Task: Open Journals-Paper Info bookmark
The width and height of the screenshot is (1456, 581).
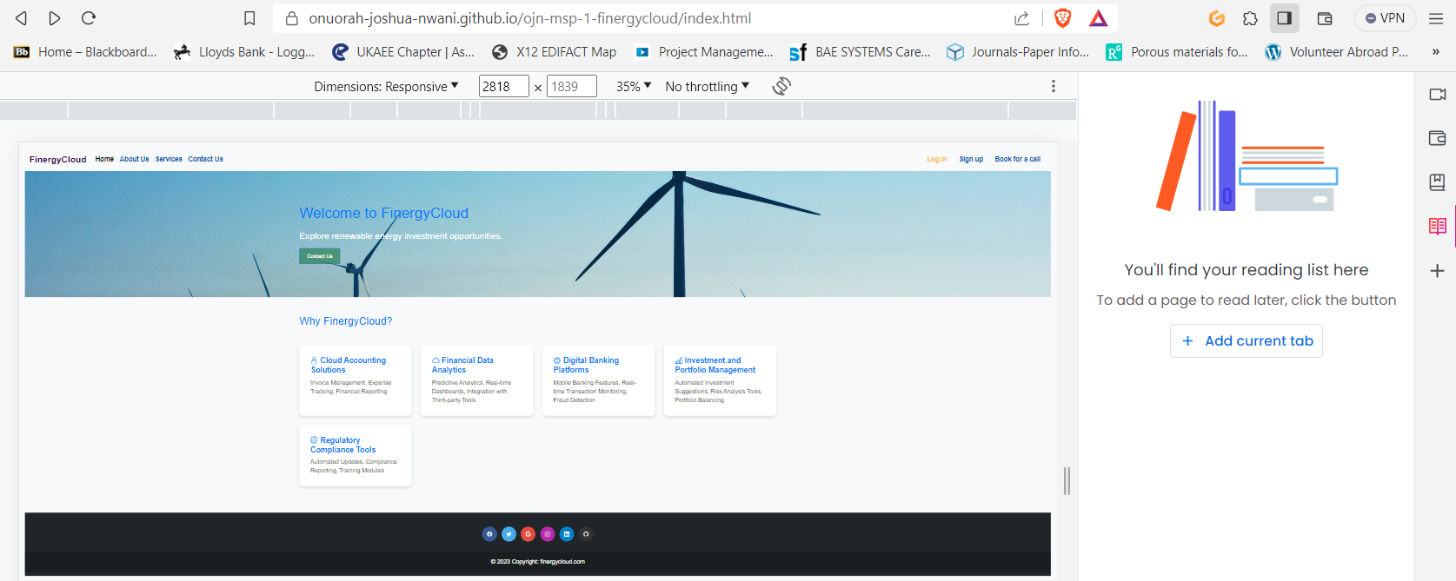Action: coord(1018,52)
